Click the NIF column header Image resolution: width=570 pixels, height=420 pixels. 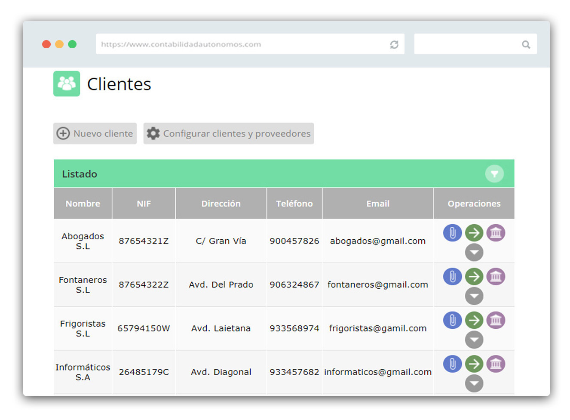[x=144, y=204]
